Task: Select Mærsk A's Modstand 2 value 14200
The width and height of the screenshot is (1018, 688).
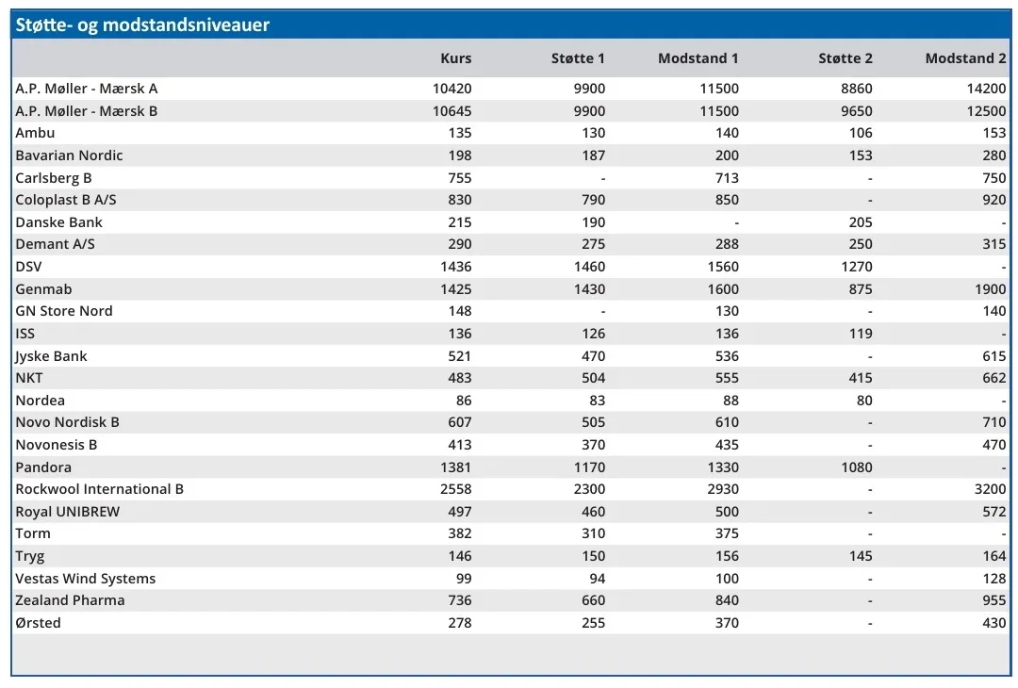Action: click(x=987, y=89)
